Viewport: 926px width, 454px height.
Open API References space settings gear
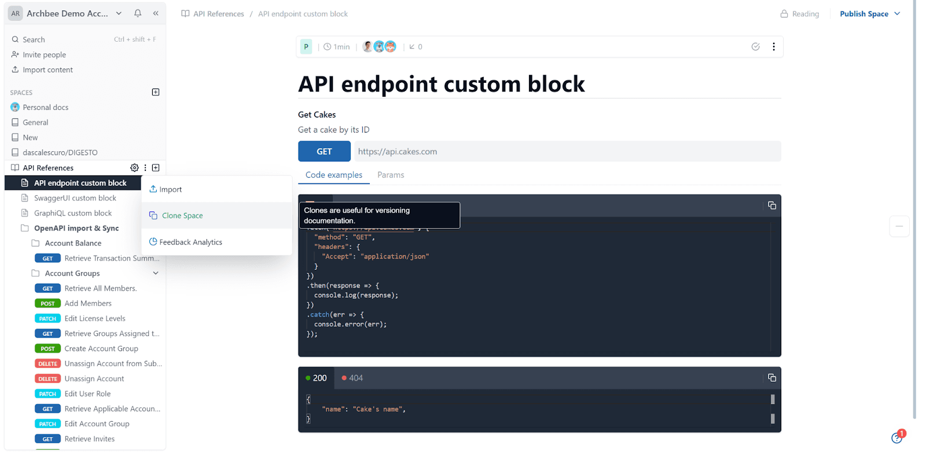click(134, 168)
